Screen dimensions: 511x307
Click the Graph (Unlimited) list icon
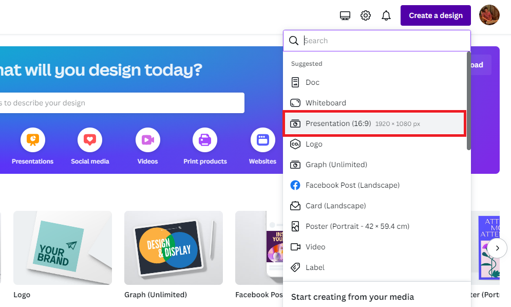[x=295, y=165]
